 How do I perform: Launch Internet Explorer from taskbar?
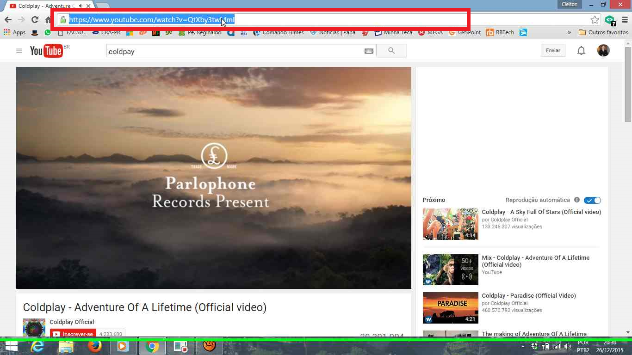coord(37,346)
